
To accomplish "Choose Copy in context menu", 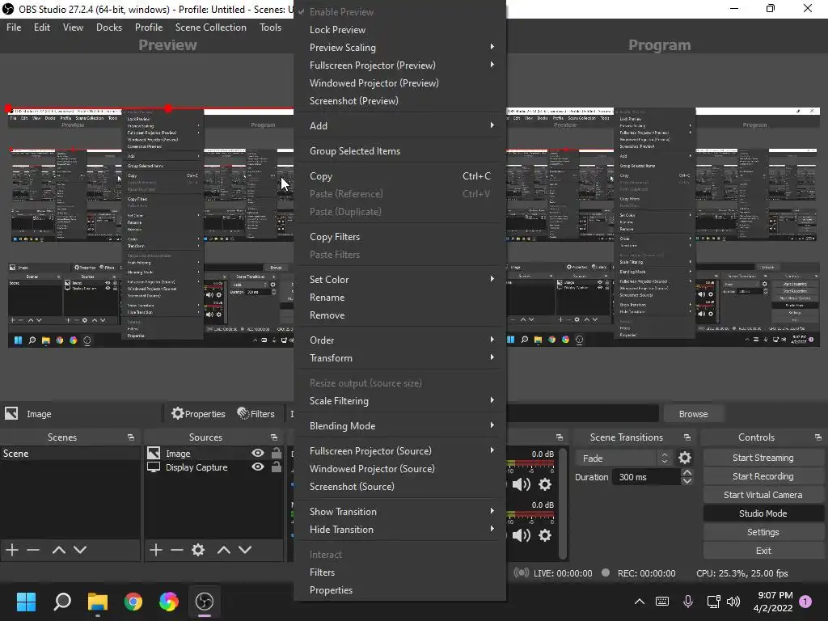I will [x=399, y=175].
